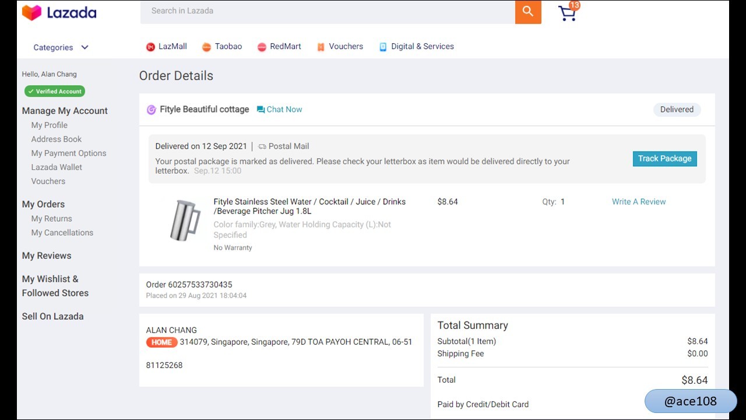Click the Taobao orange icon
The image size is (746, 420).
point(206,47)
